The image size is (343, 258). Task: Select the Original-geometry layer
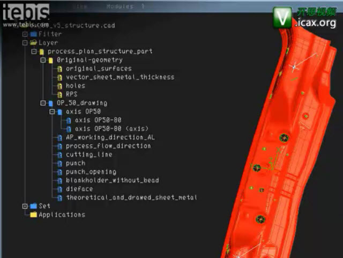(90, 60)
